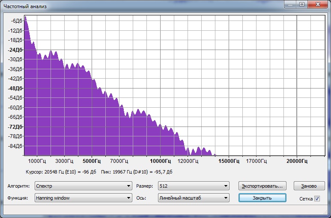331x218 pixels.
Task: Maximize the Частотный анализ window
Action: (x=302, y=4)
